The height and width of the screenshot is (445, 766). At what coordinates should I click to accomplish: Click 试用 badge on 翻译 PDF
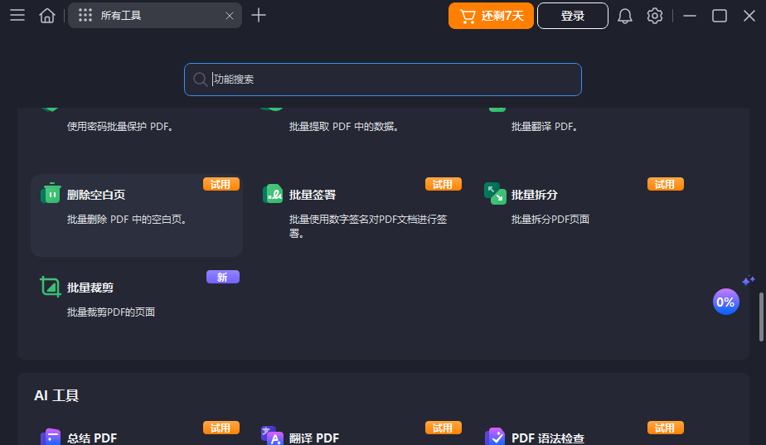click(x=444, y=428)
